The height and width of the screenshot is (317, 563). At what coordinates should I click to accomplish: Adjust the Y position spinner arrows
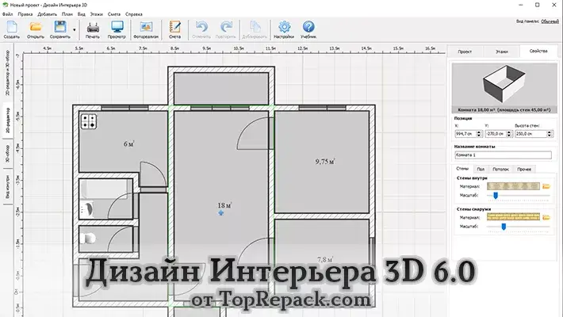[x=509, y=134]
